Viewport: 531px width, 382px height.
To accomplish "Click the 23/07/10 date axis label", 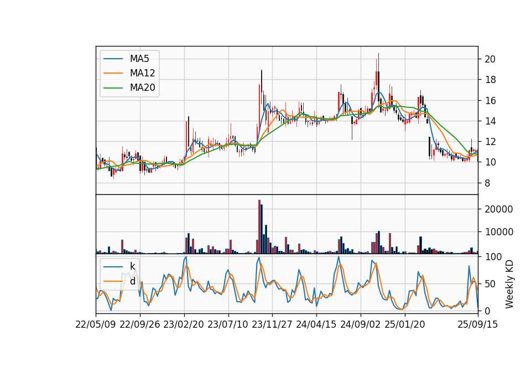I will tap(228, 324).
